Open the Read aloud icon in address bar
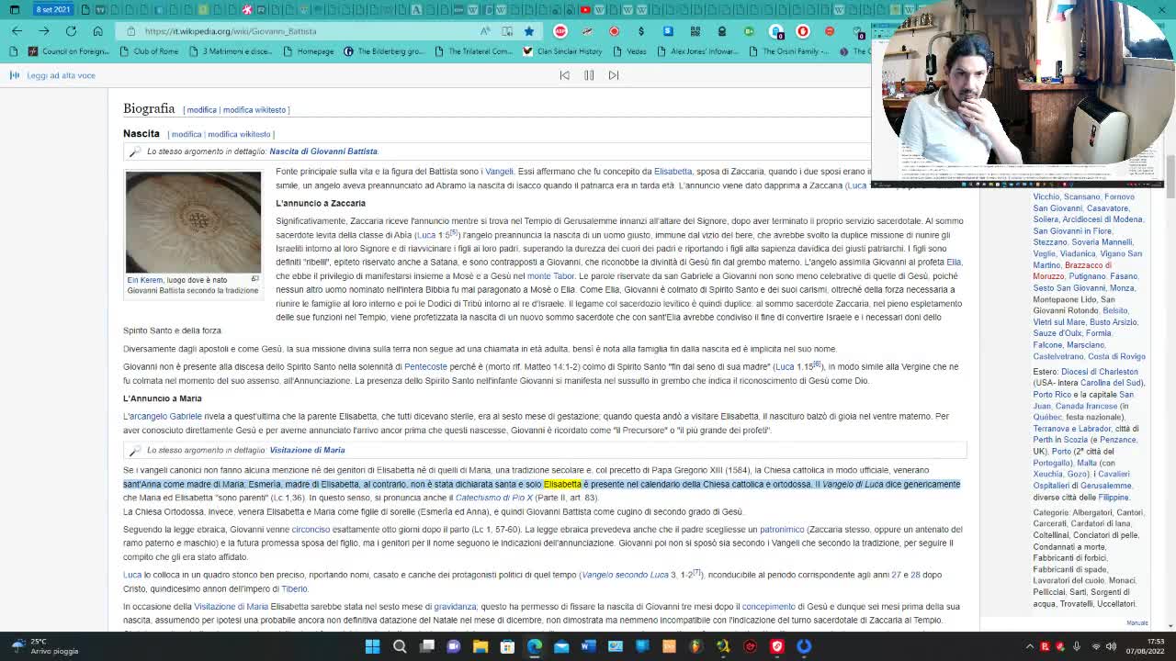Image resolution: width=1176 pixels, height=661 pixels. [x=485, y=31]
